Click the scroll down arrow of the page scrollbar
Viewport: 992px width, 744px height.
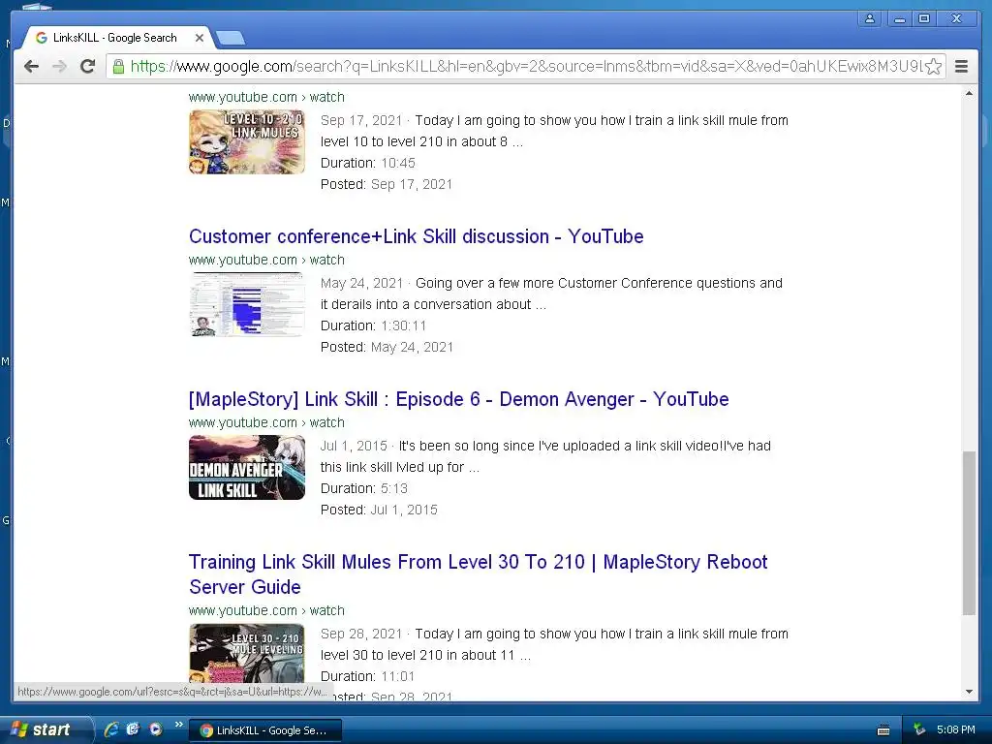point(969,692)
